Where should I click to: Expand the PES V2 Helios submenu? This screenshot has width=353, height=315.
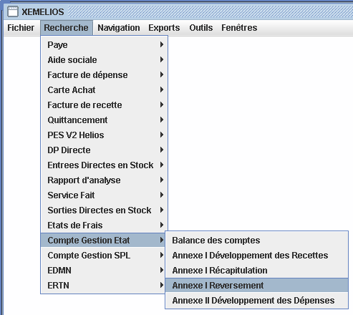click(x=104, y=135)
